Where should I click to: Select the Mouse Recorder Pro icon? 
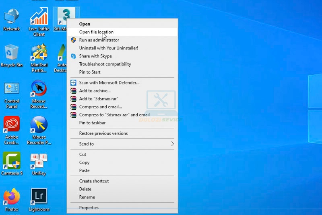[39, 130]
